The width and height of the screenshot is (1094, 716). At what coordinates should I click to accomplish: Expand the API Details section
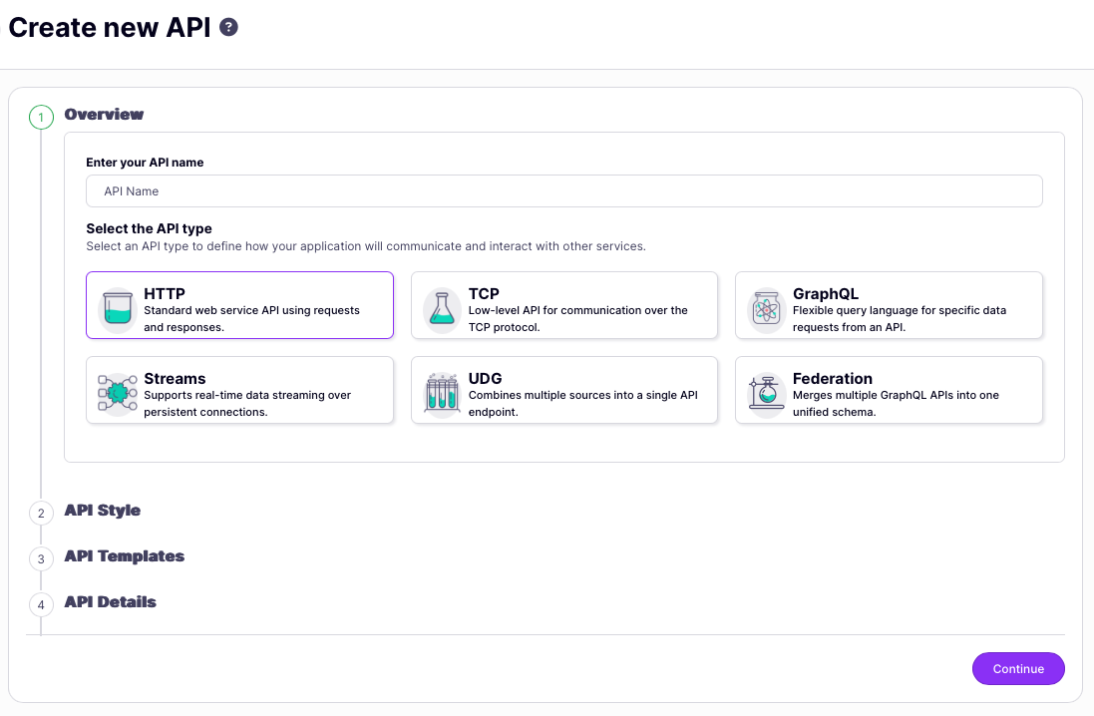click(x=110, y=601)
